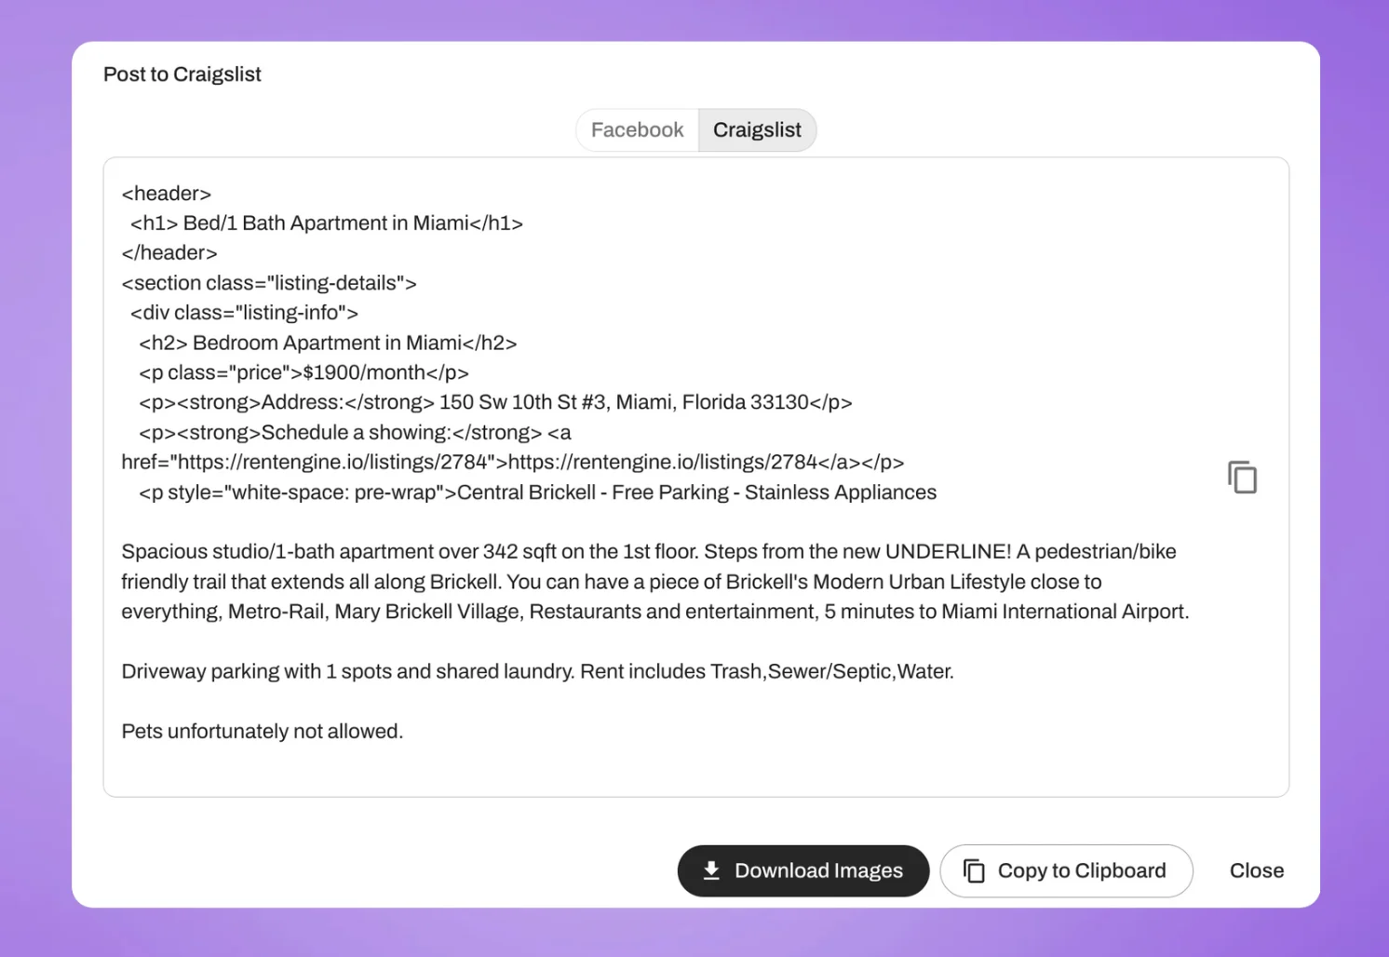The image size is (1389, 957).
Task: Click the clipboard icon on Copy to Clipboard
Action: 974,870
